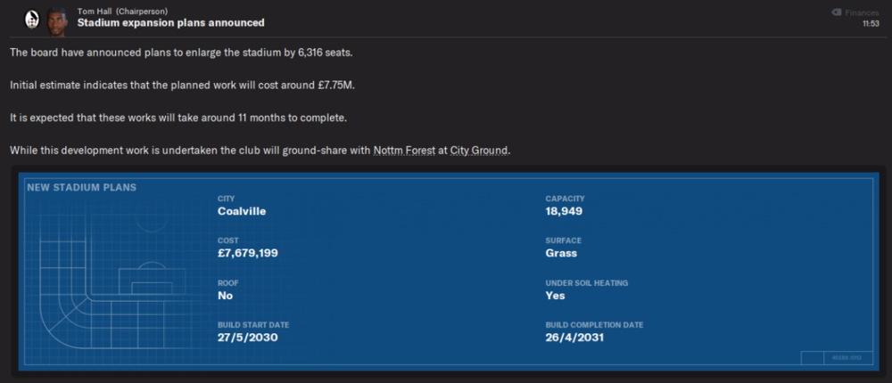Follow the Nottm Forest club link
The image size is (892, 383).
pyautogui.click(x=404, y=151)
